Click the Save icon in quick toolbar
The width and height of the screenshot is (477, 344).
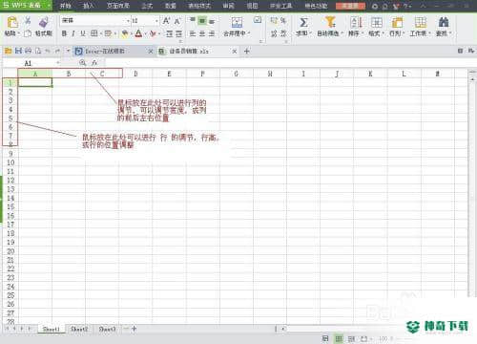19,51
